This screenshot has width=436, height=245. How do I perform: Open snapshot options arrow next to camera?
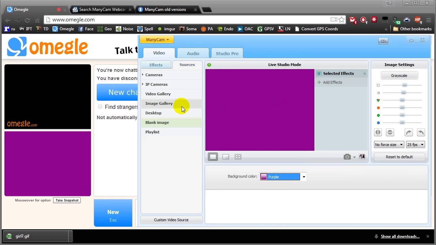(x=354, y=157)
